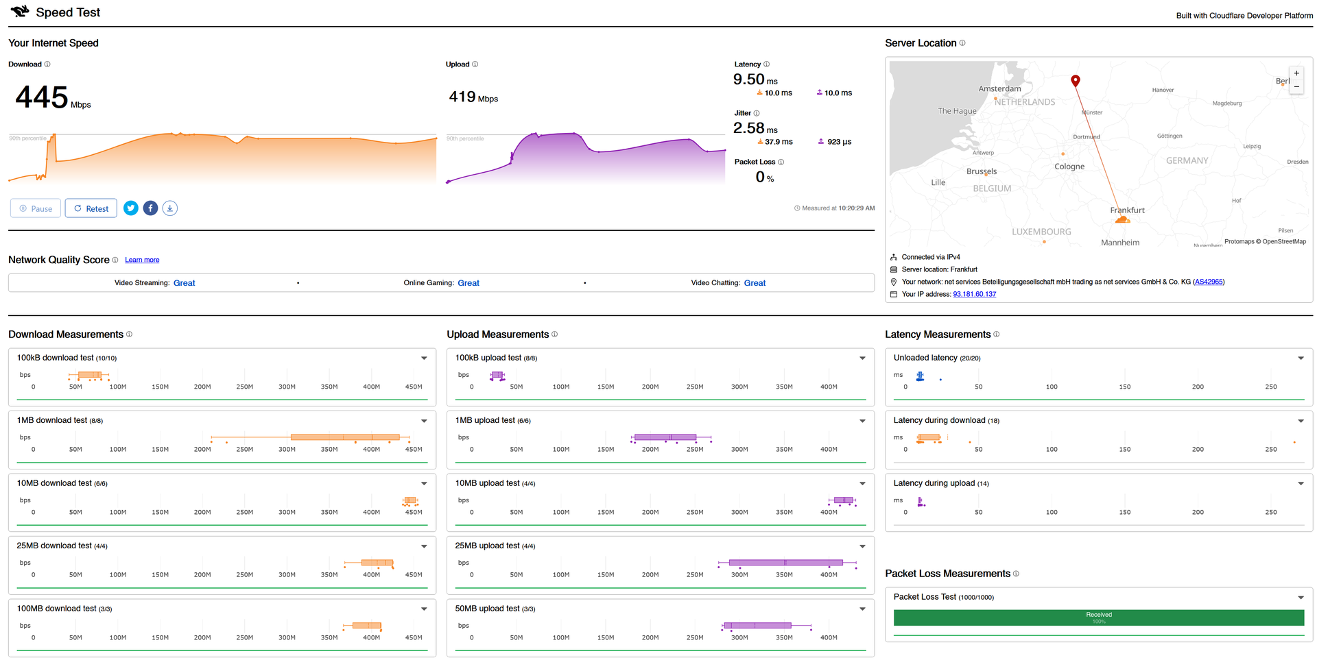Click the green Received packet loss bar
The image size is (1317, 660).
point(1098,618)
